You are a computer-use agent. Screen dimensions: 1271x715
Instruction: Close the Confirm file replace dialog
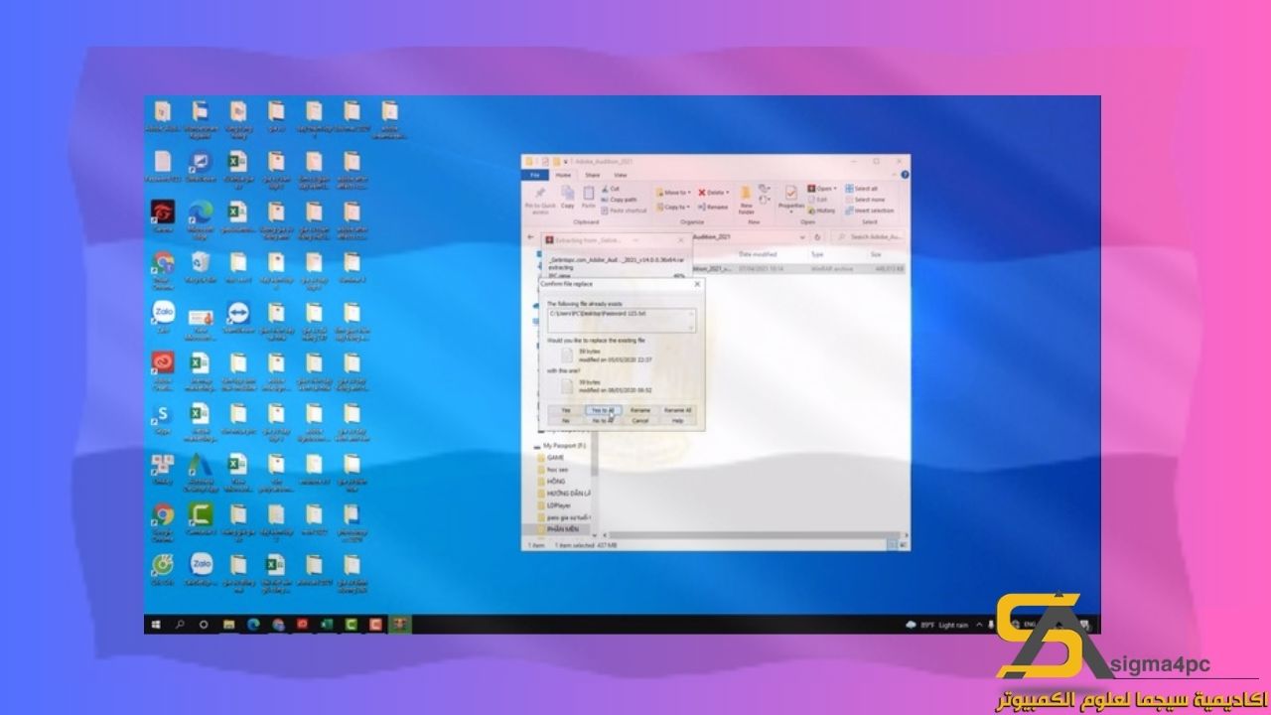tap(697, 284)
